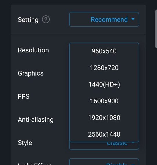Select 1280x720 resolution option
This screenshot has height=165, width=157.
pos(104,68)
